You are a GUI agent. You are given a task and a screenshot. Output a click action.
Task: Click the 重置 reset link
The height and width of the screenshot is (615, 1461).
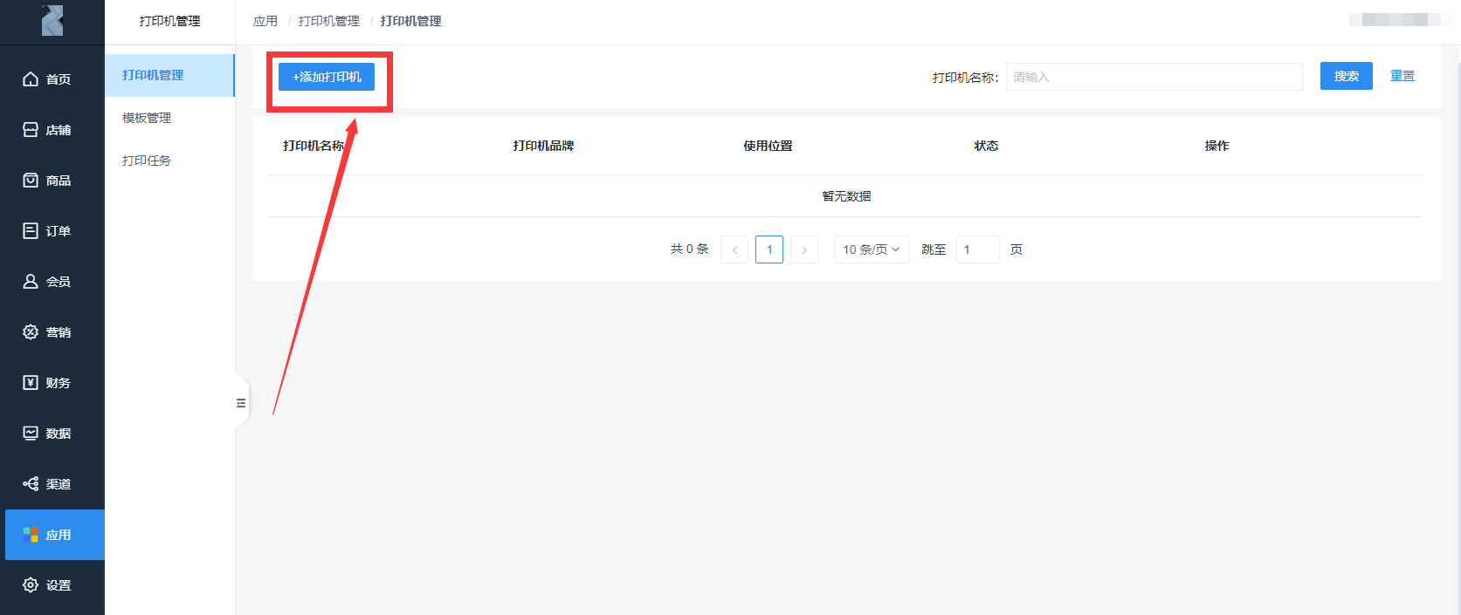[1402, 76]
